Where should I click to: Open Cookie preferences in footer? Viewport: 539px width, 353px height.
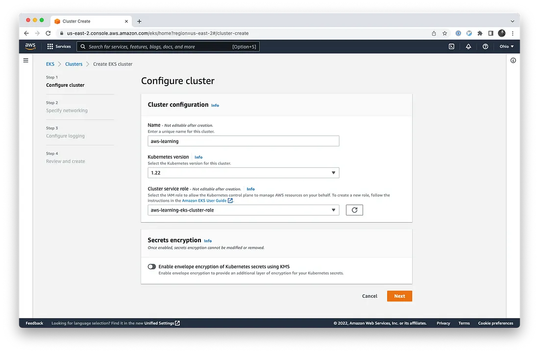[496, 323]
